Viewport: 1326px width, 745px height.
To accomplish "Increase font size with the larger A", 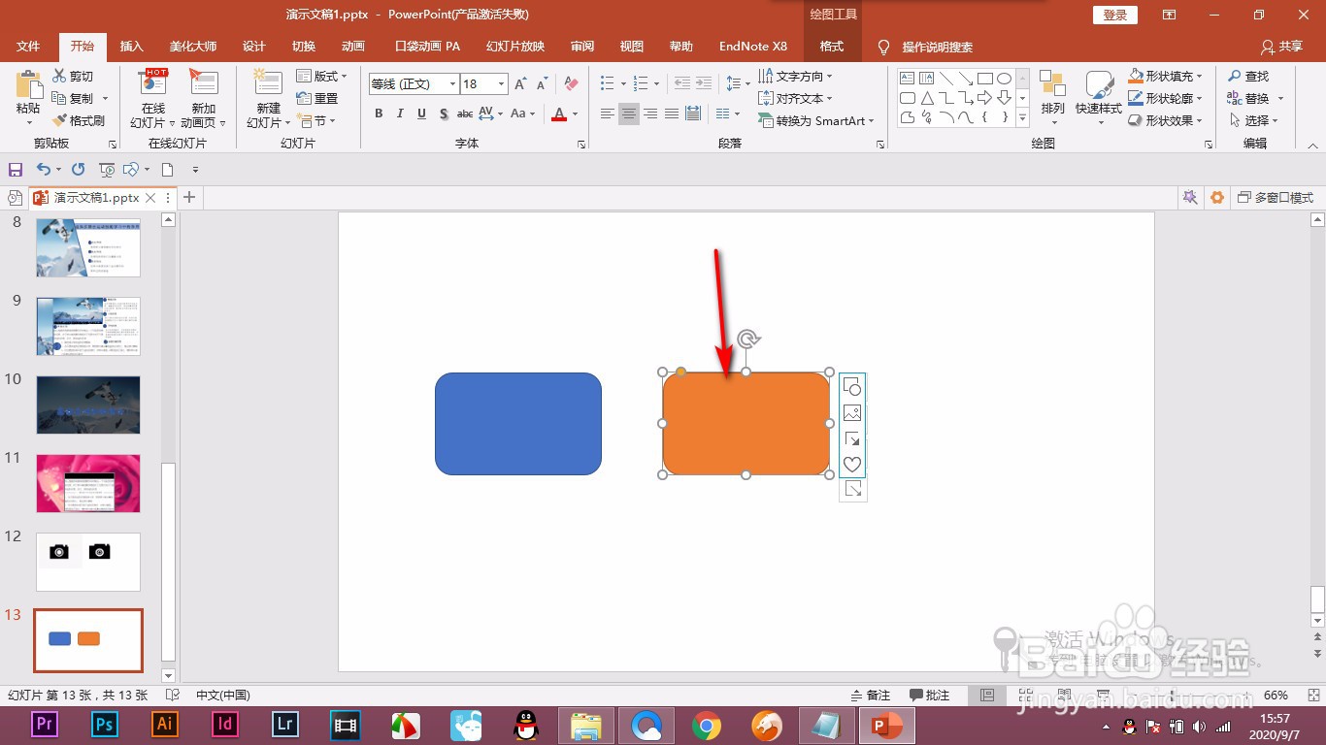I will point(520,84).
